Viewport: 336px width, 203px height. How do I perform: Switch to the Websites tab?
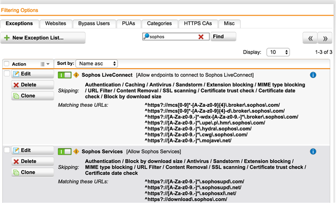[x=56, y=24]
